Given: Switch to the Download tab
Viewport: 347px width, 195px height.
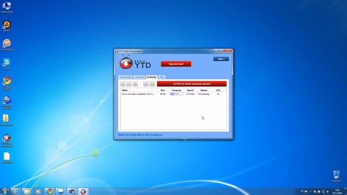Looking at the screenshot, I should click(x=125, y=77).
